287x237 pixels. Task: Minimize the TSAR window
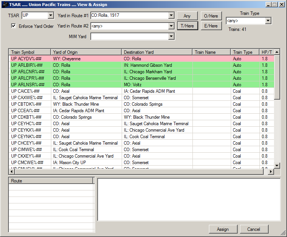click(x=268, y=5)
